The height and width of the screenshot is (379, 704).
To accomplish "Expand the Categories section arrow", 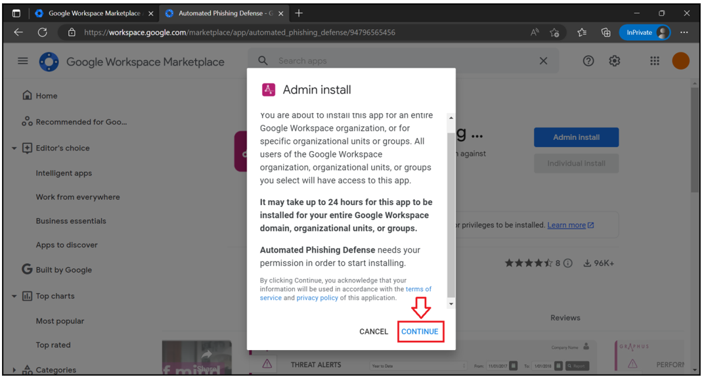I will coord(14,370).
